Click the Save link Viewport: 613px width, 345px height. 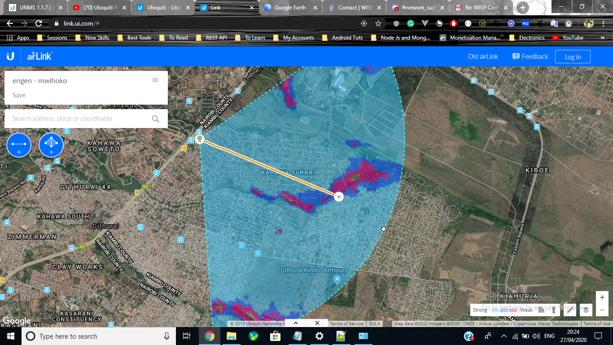(x=19, y=95)
